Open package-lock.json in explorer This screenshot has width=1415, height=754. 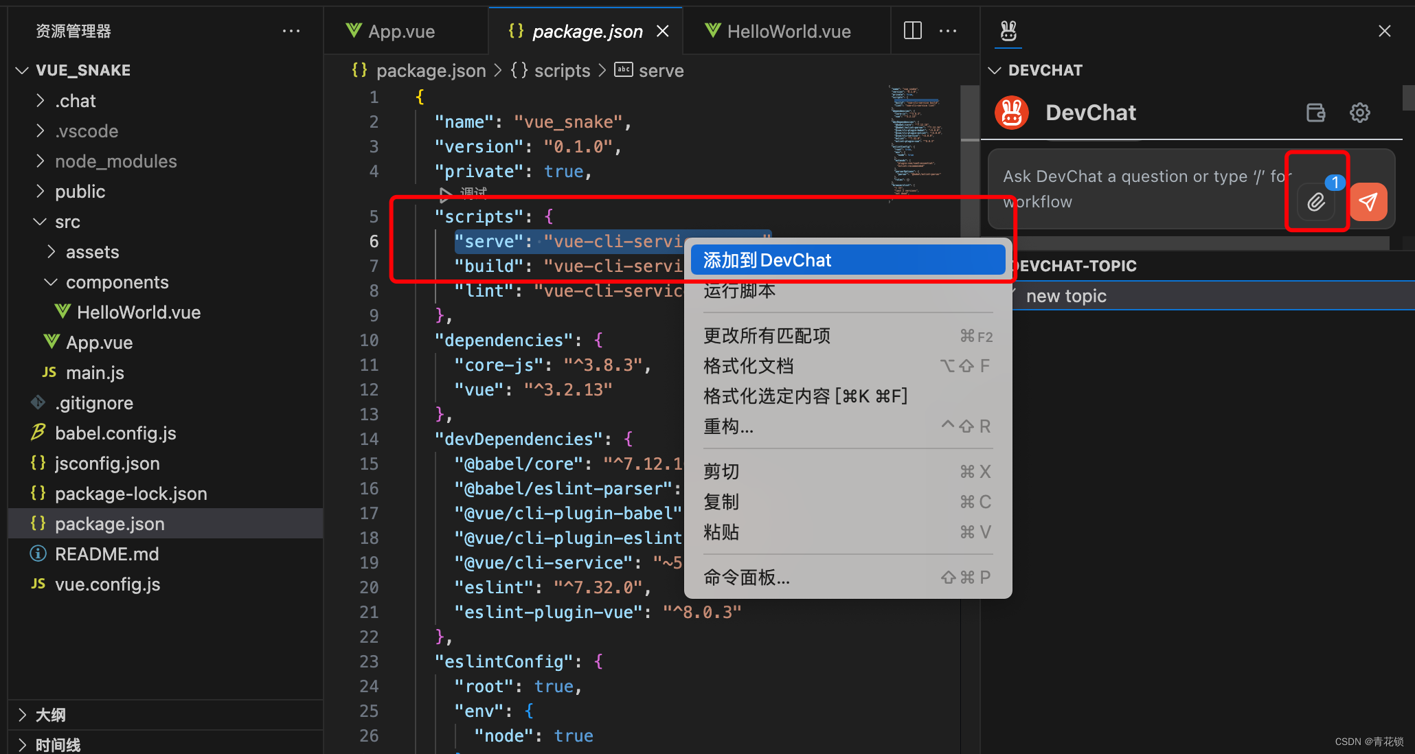[166, 493]
